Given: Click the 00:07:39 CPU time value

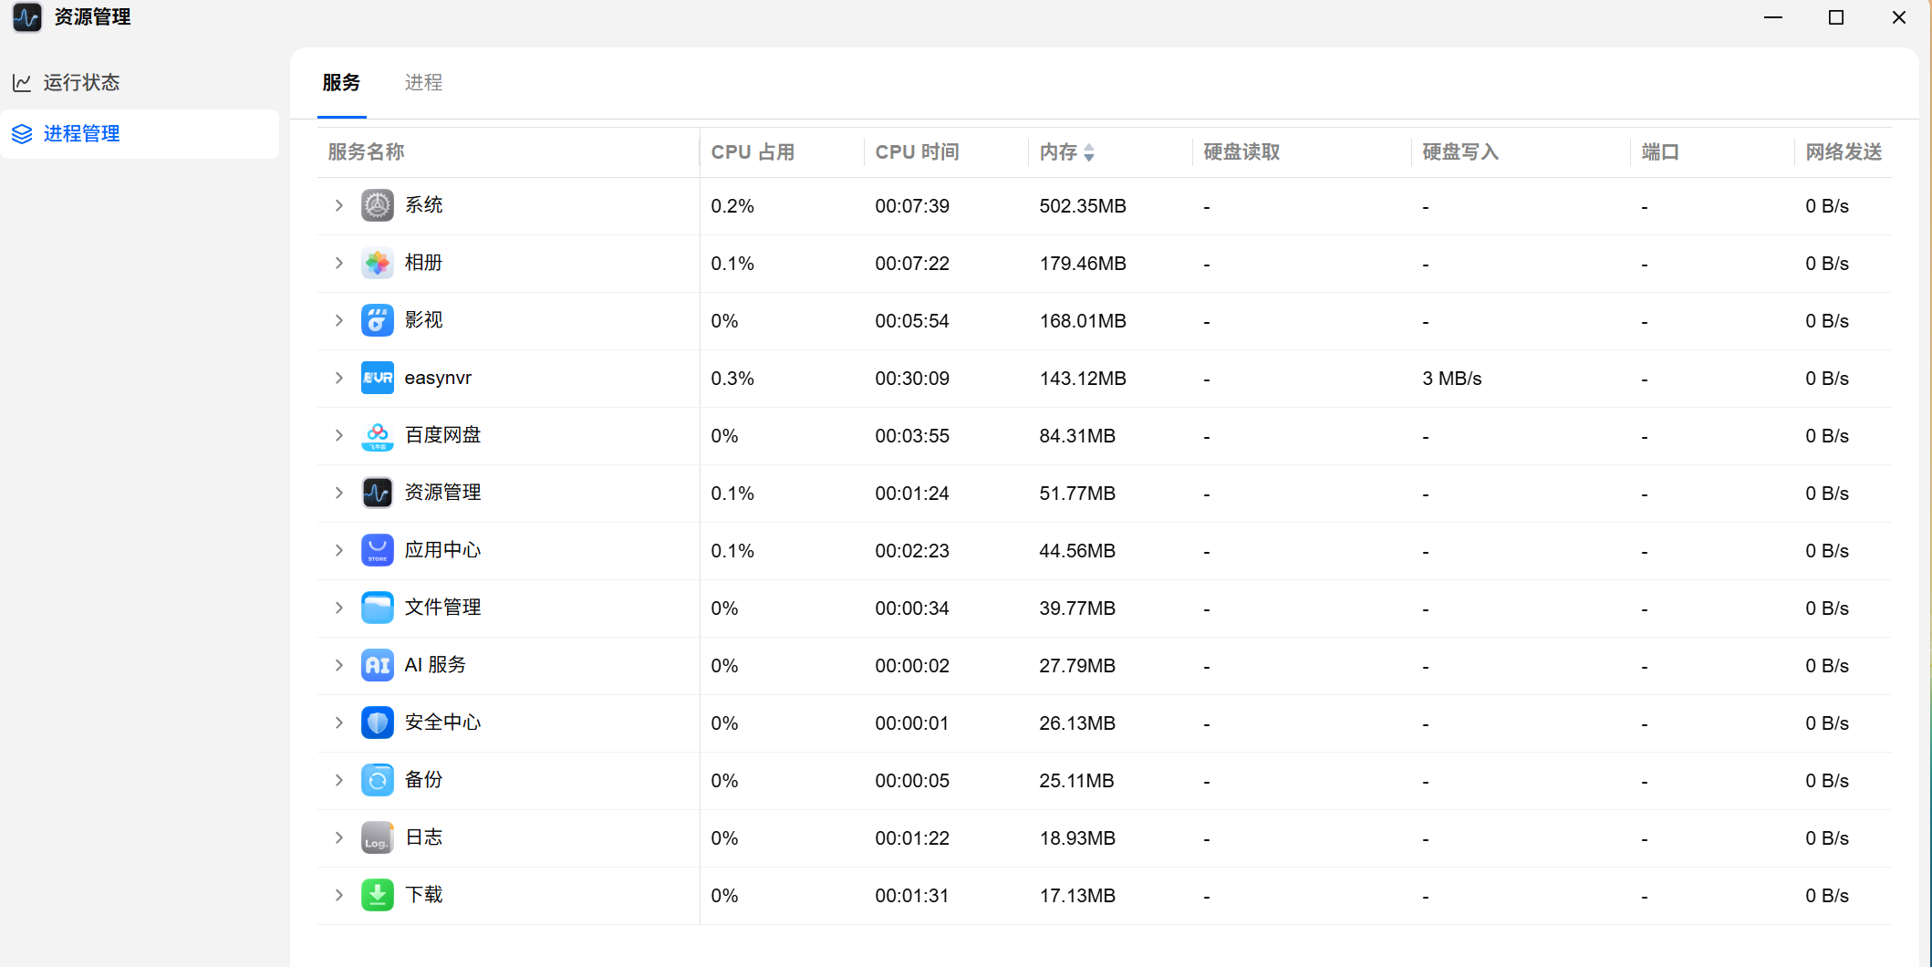Looking at the screenshot, I should (912, 206).
